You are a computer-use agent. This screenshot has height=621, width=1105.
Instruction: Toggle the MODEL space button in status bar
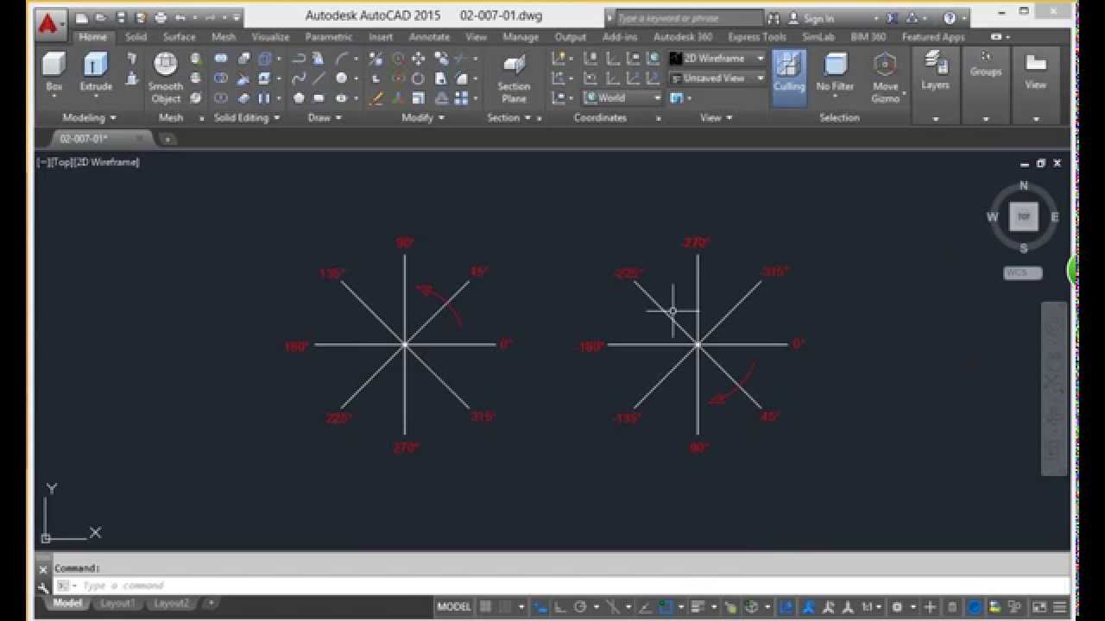coord(453,606)
